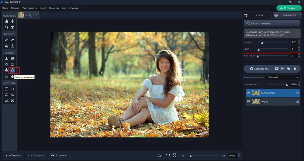Click Добавить слой button
The width and height of the screenshot is (304, 161).
(x=260, y=69)
